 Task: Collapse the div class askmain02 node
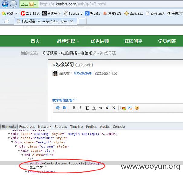(x=9, y=138)
